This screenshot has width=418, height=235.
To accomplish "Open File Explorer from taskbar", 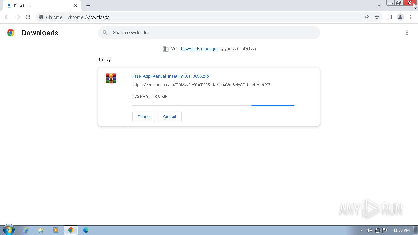I will click(x=41, y=230).
